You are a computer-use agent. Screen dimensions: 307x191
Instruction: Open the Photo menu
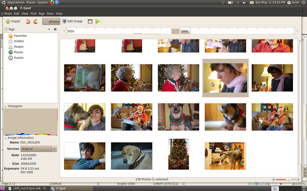[x=8, y=14]
